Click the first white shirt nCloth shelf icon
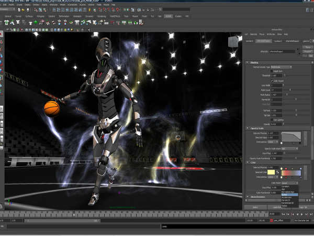Image resolution: width=314 pixels, height=236 pixels. pos(6,23)
